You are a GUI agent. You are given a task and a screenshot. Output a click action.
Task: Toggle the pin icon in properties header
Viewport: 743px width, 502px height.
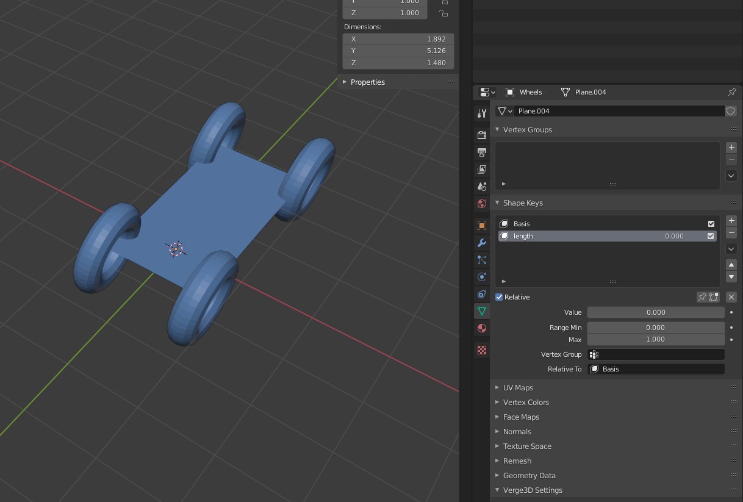(x=731, y=92)
